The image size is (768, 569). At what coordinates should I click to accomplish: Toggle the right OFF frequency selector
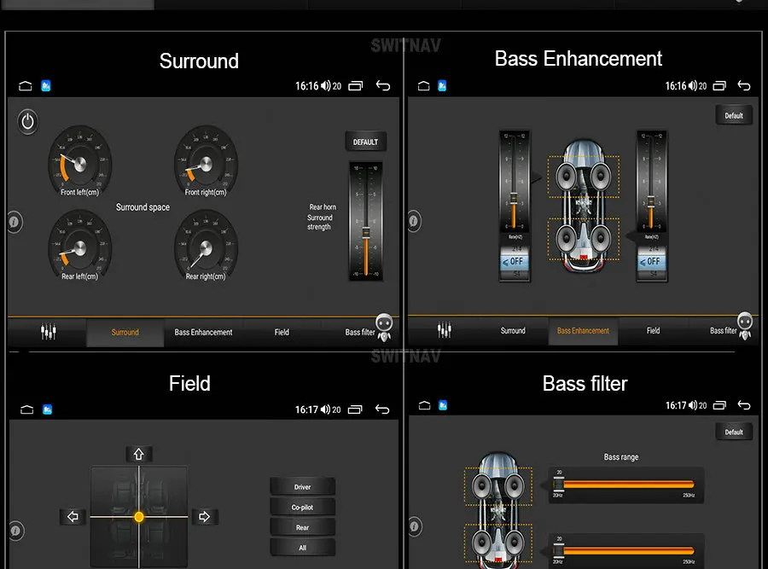pyautogui.click(x=651, y=262)
